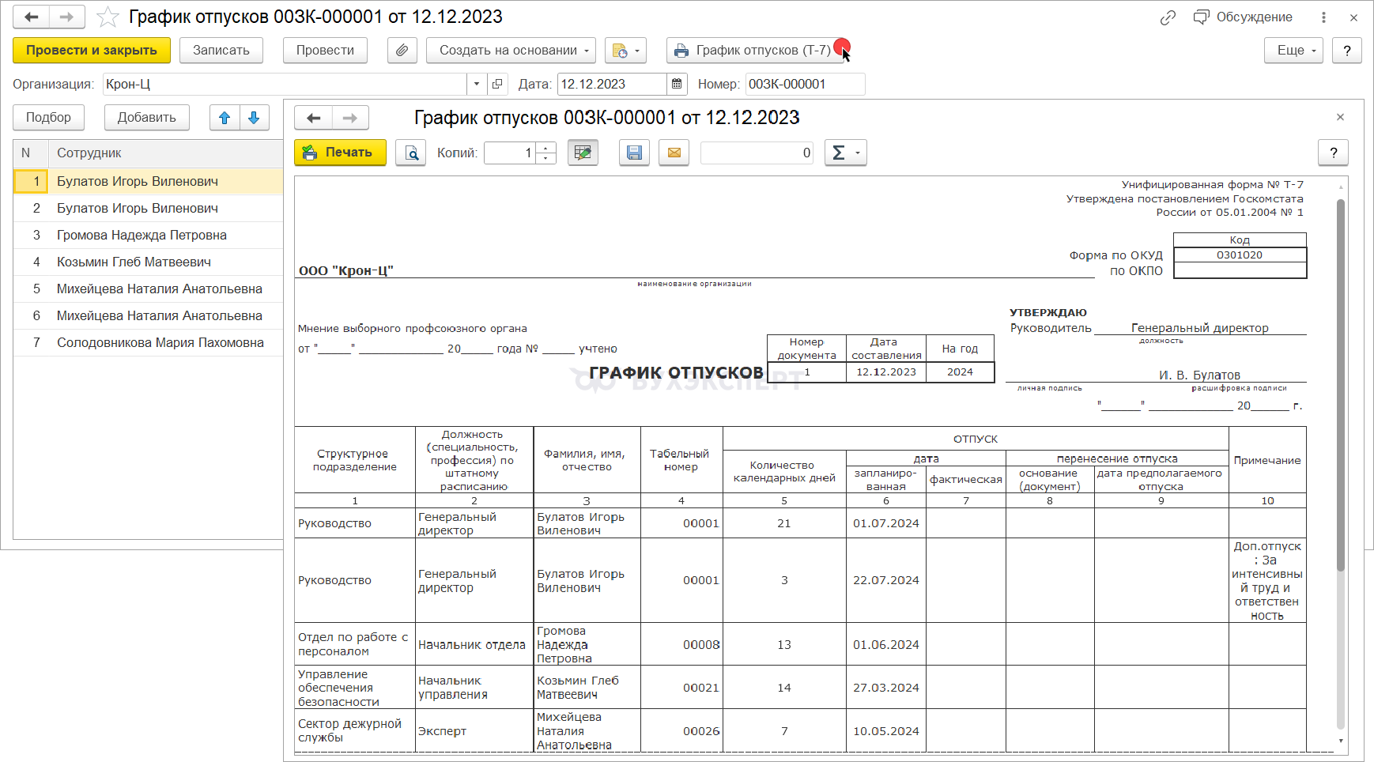1374x762 pixels.
Task: Click the 'Копий' number field
Action: point(510,153)
